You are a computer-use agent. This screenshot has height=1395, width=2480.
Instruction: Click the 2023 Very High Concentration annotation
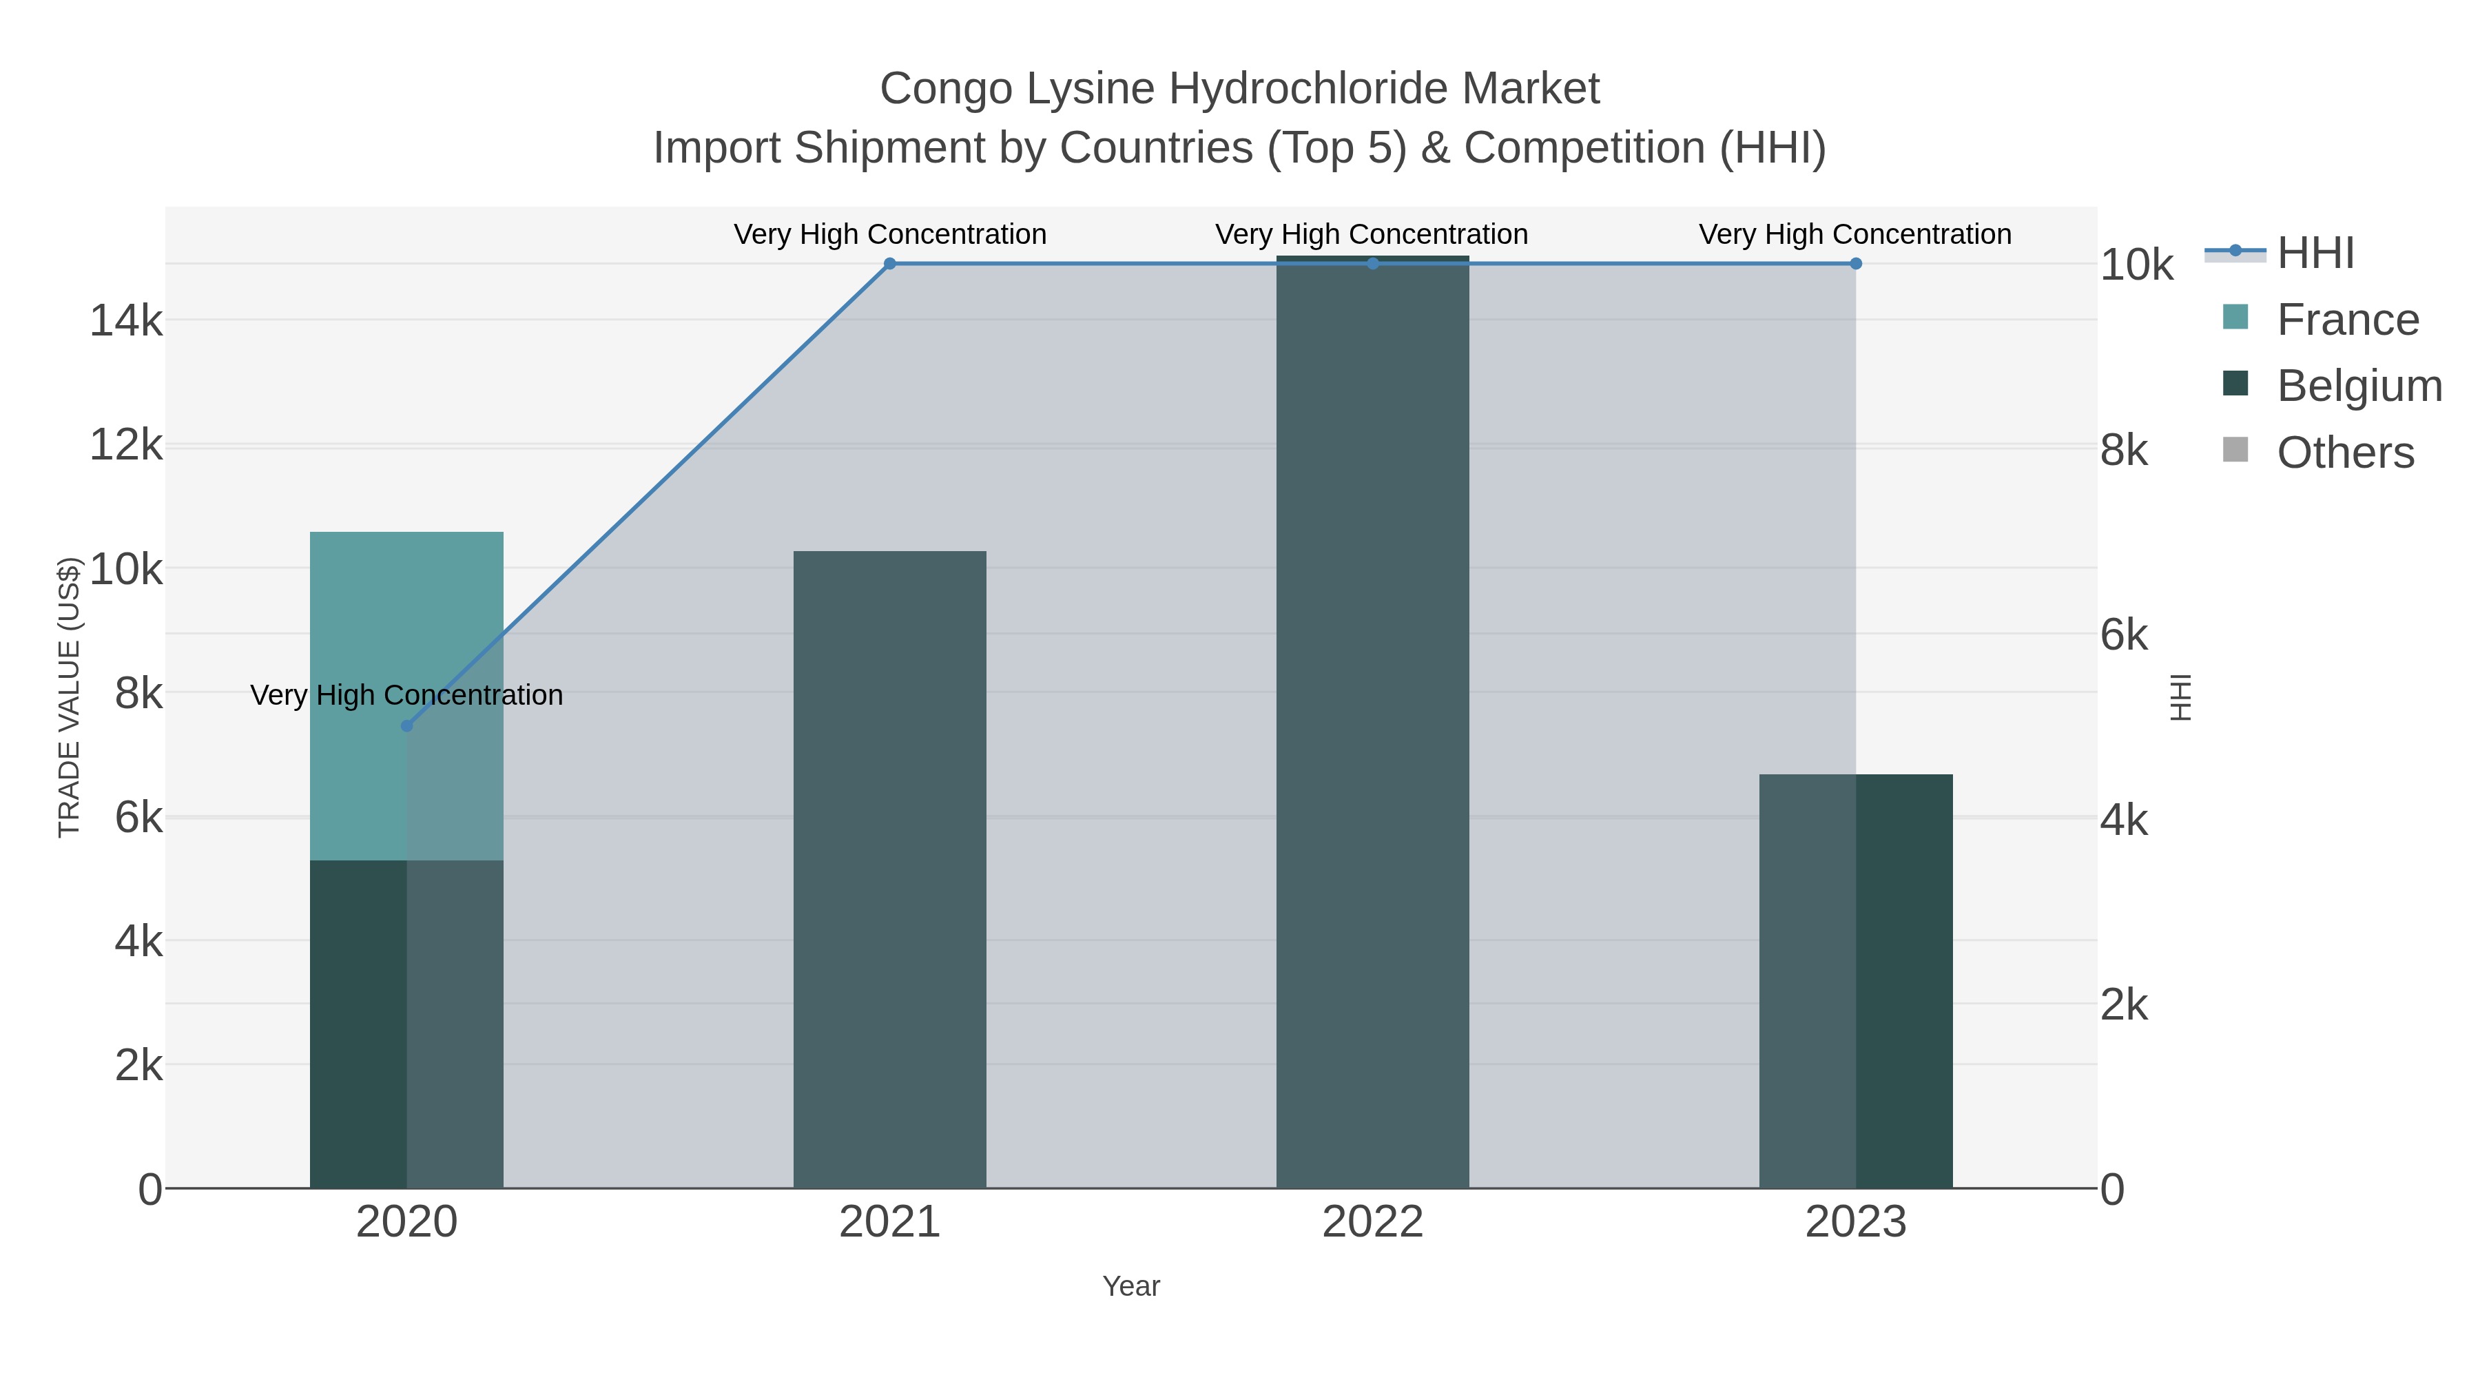(x=1855, y=234)
